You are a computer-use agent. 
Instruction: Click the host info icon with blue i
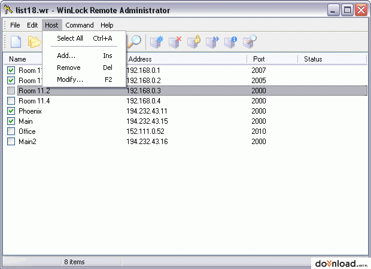[231, 42]
